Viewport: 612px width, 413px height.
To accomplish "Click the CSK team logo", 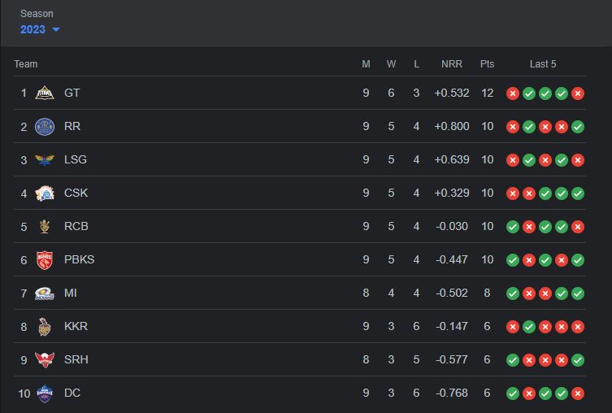I will pyautogui.click(x=45, y=193).
